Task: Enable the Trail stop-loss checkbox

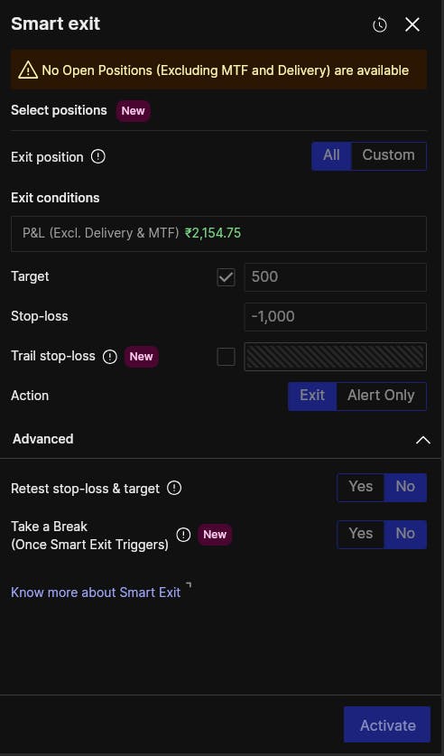Action: [x=227, y=357]
